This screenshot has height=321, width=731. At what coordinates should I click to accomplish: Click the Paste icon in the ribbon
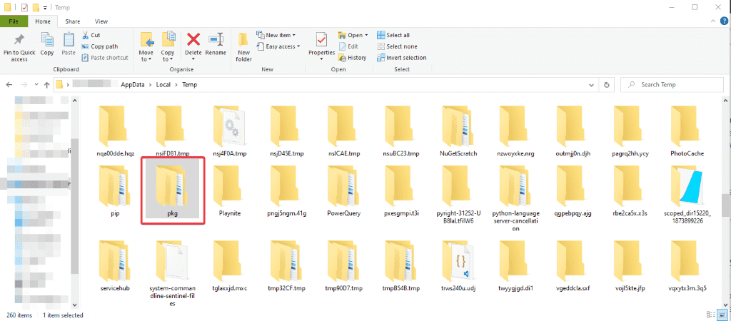click(69, 41)
